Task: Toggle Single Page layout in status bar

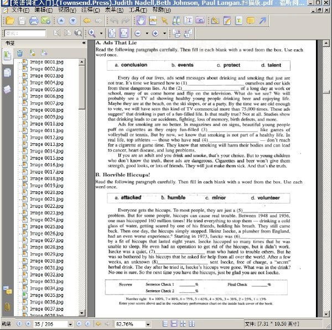Action: 165,324
